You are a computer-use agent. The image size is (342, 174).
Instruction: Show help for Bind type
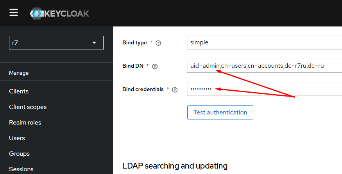[158, 43]
